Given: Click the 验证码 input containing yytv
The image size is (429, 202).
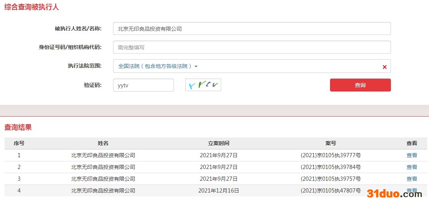Looking at the screenshot, I should click(x=143, y=85).
